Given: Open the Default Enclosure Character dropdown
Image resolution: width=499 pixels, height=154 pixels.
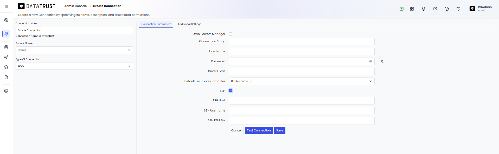Looking at the screenshot, I should click(302, 81).
